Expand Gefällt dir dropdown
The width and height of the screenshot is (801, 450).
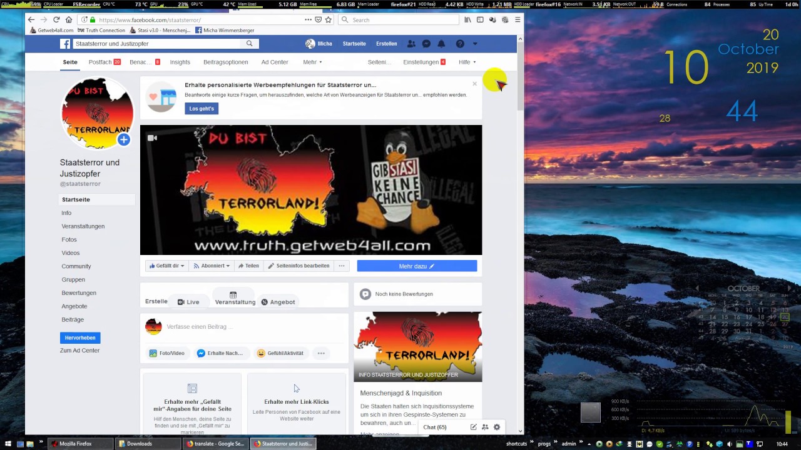(166, 266)
